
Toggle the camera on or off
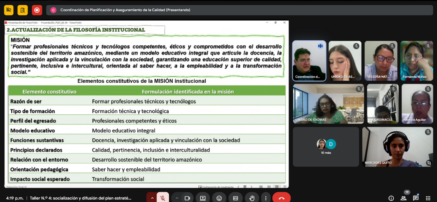(187, 198)
